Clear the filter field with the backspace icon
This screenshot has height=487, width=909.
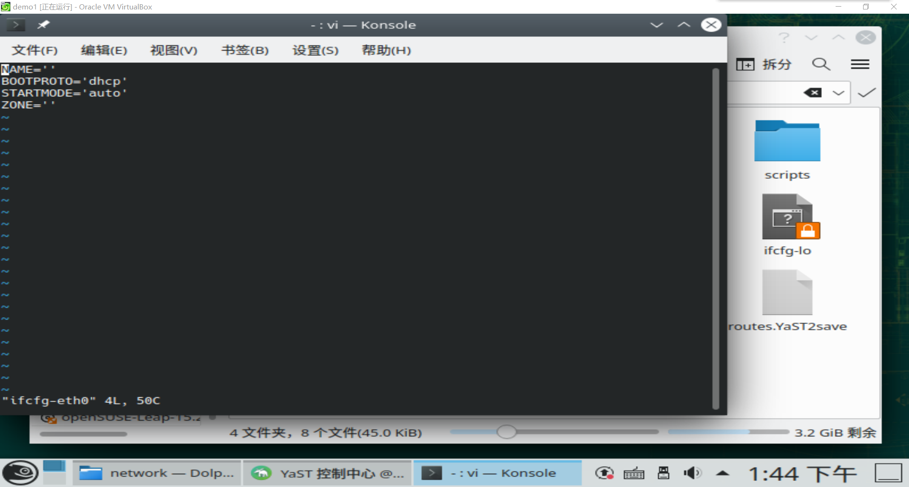click(812, 93)
